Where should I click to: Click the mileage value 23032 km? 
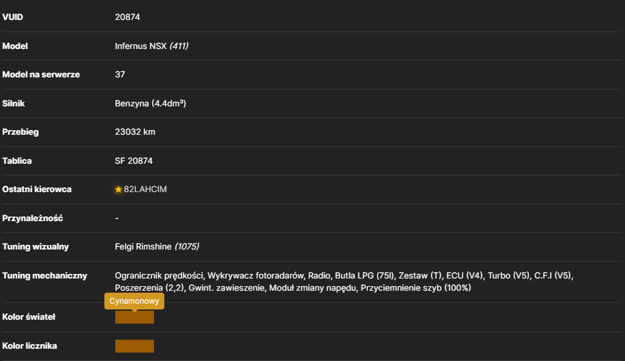[135, 132]
